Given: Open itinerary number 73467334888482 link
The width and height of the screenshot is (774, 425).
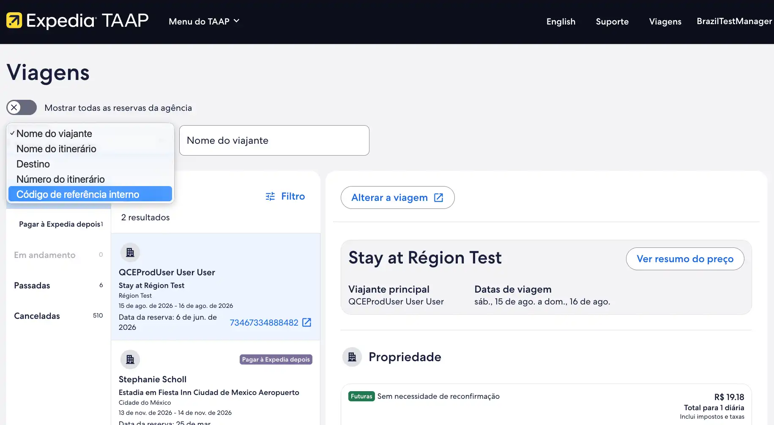Looking at the screenshot, I should pos(264,323).
